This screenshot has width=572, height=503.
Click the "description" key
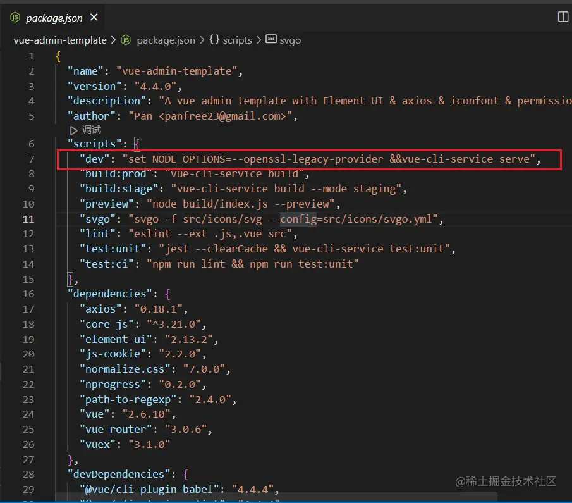coord(107,101)
